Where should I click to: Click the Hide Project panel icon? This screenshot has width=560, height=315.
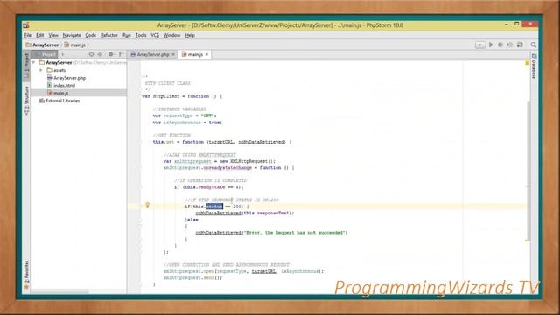coord(121,54)
